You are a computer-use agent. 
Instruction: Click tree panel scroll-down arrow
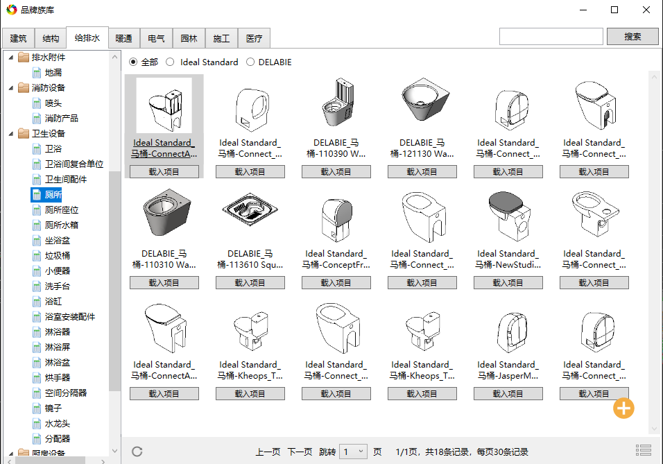pos(114,451)
